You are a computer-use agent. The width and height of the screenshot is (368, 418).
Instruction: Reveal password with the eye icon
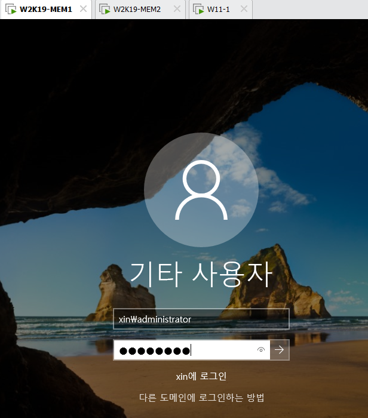261,350
